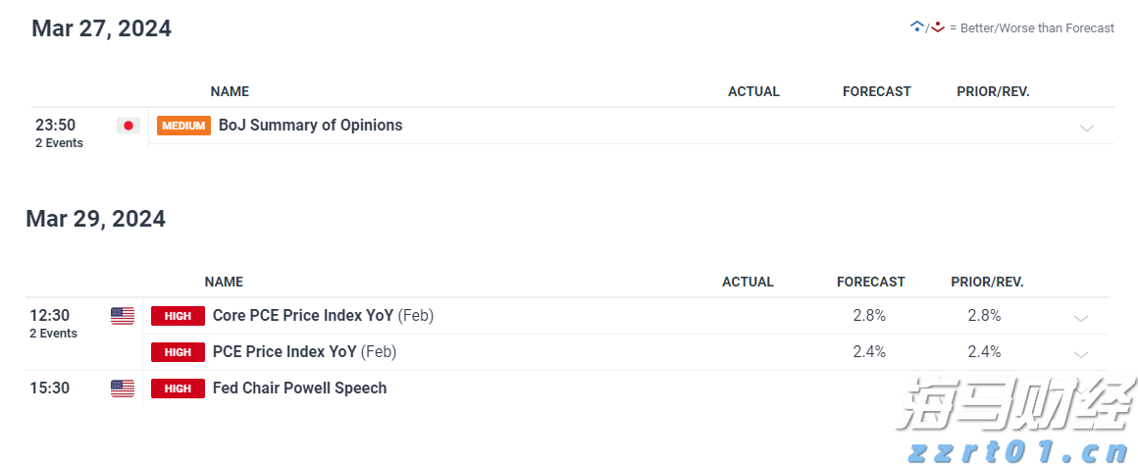Click the 2.8% forecast value for Core PCE
1138x467 pixels.
pos(869,316)
